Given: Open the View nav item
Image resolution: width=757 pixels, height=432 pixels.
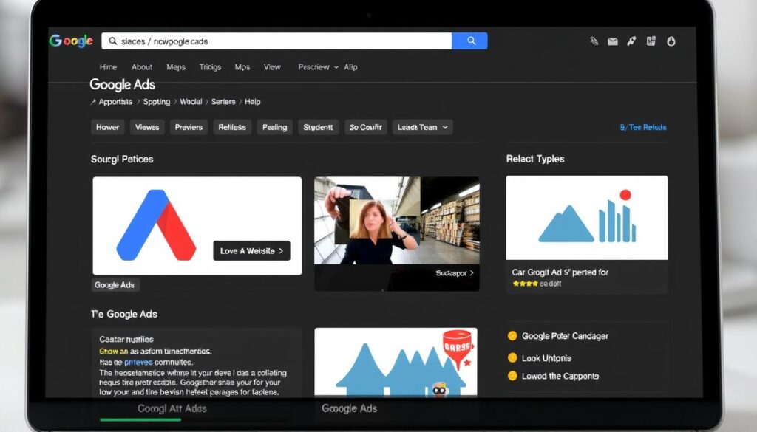Looking at the screenshot, I should pos(272,67).
